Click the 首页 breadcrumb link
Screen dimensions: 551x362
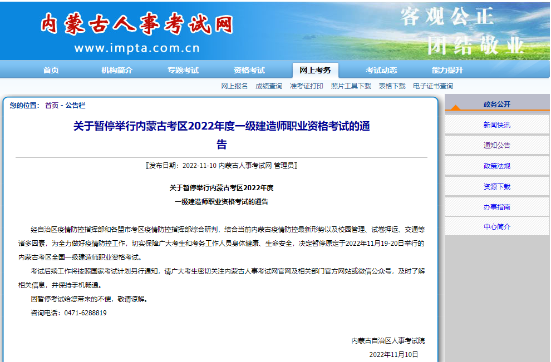(51, 106)
